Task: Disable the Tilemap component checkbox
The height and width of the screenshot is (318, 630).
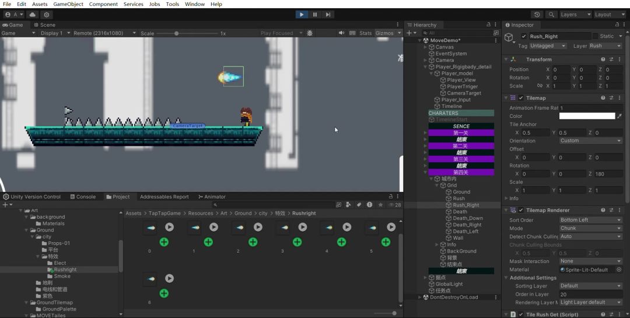Action: [x=521, y=98]
